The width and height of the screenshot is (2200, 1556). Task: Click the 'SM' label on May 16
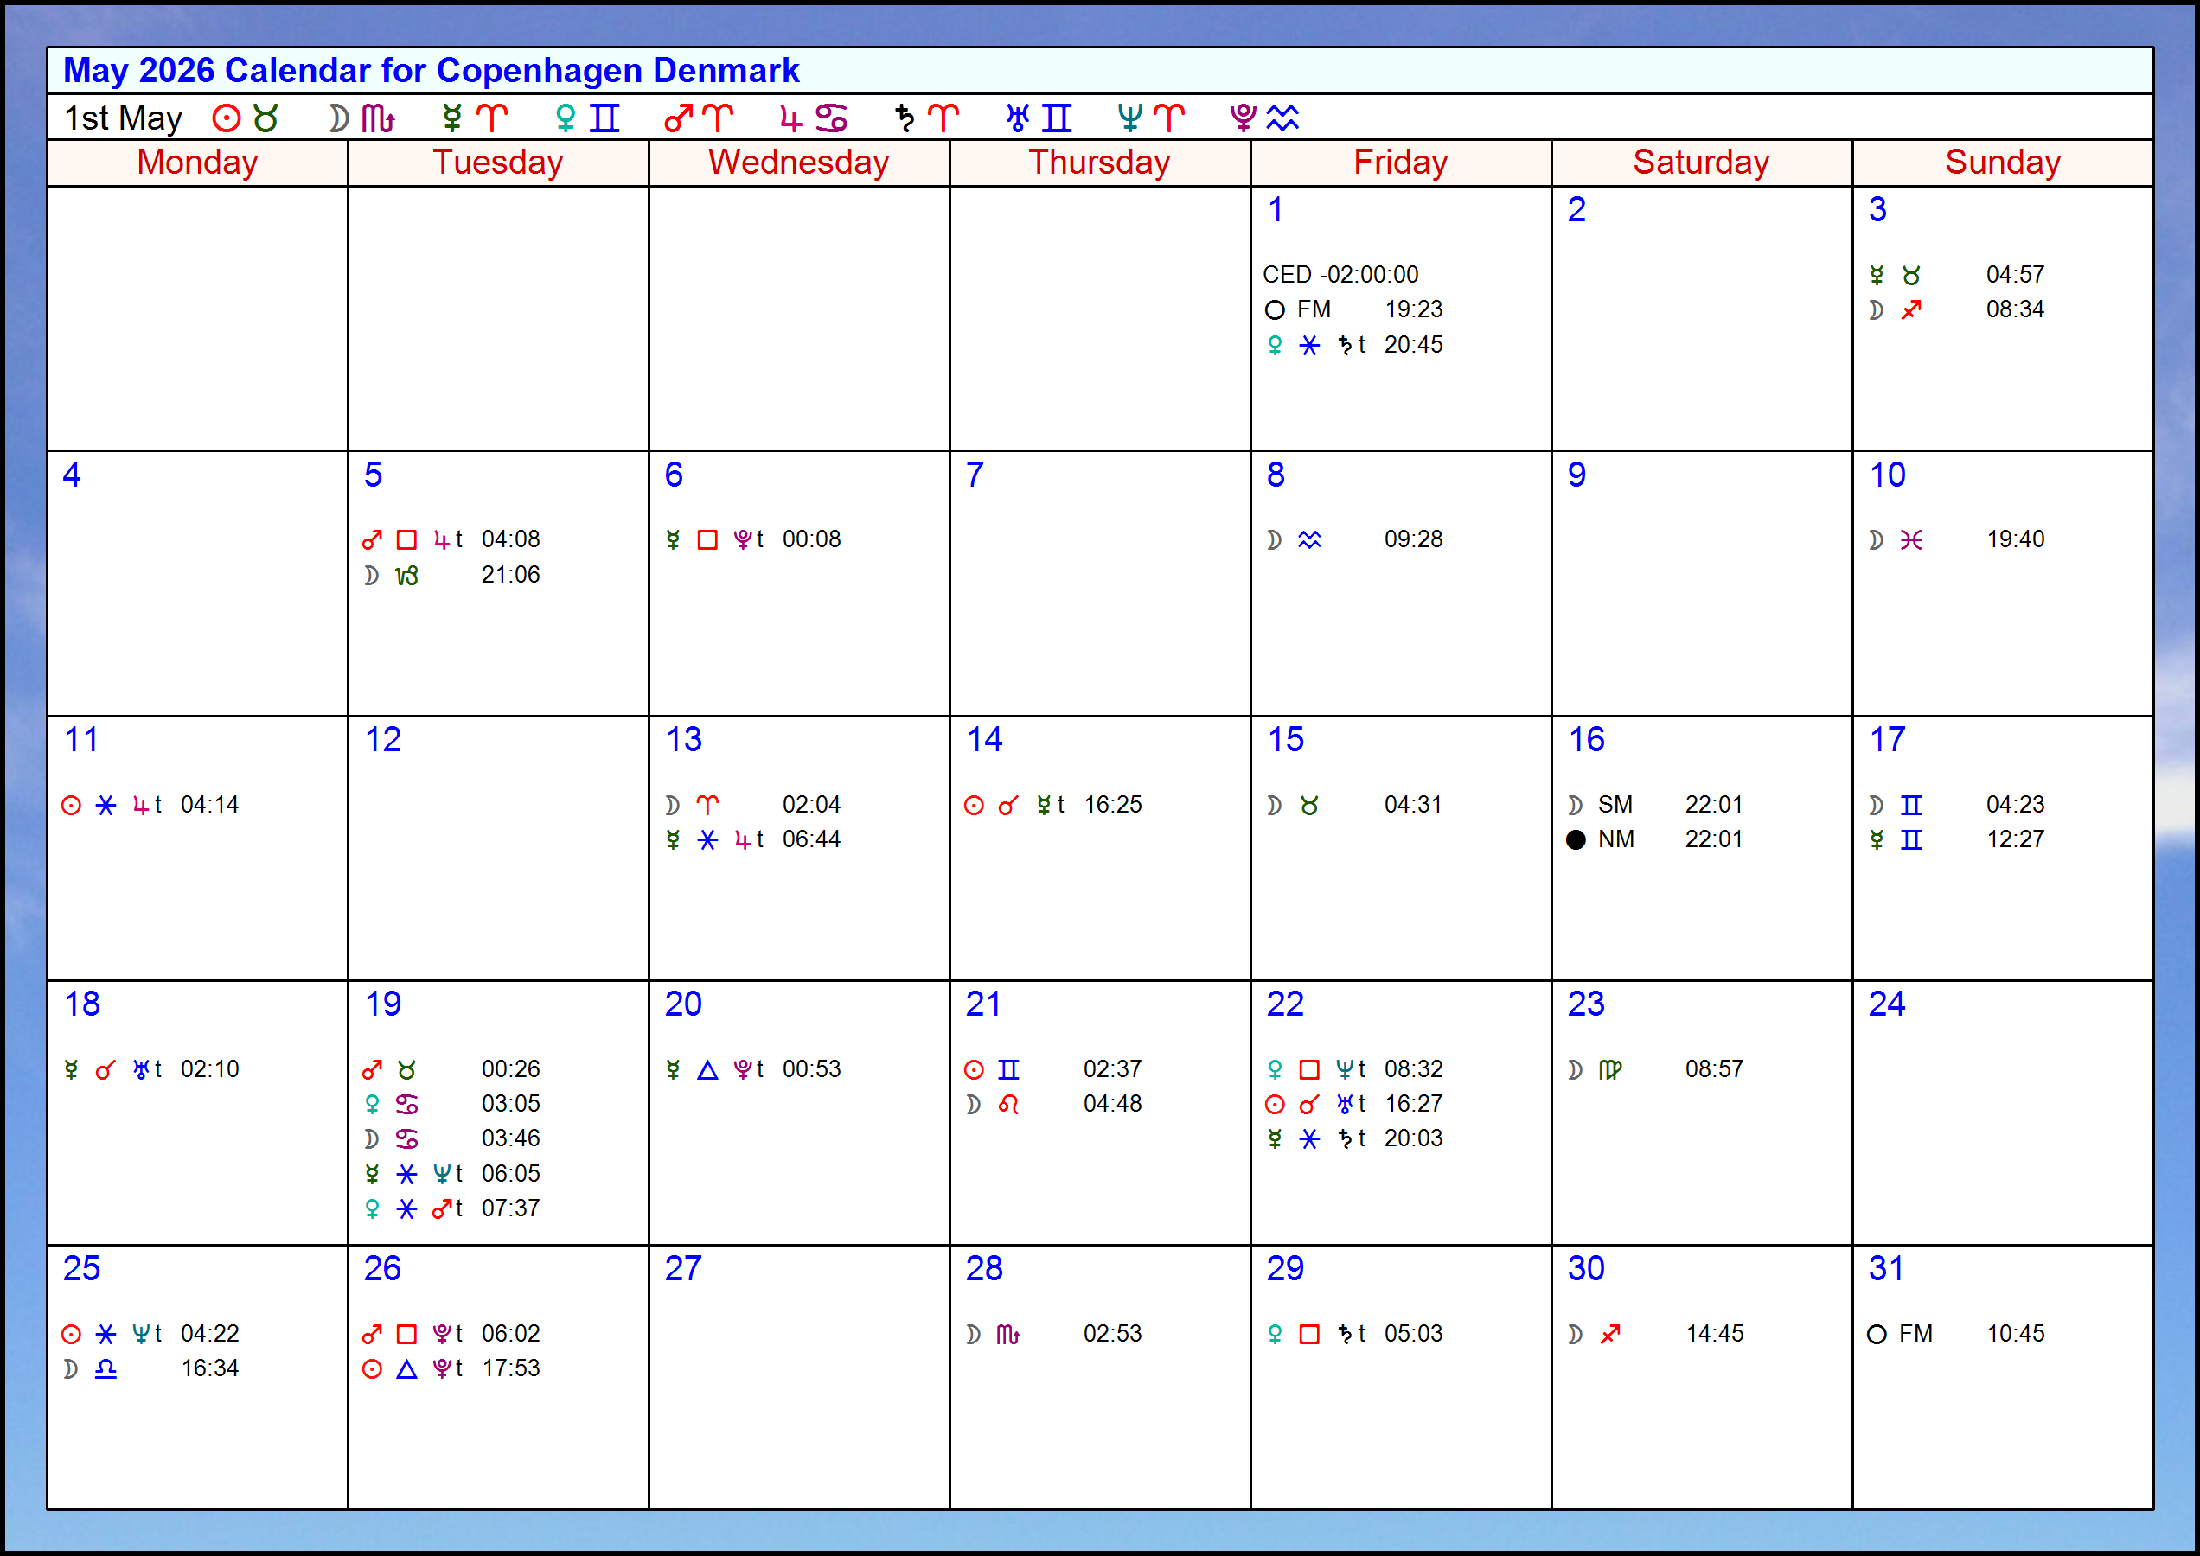tap(1615, 805)
